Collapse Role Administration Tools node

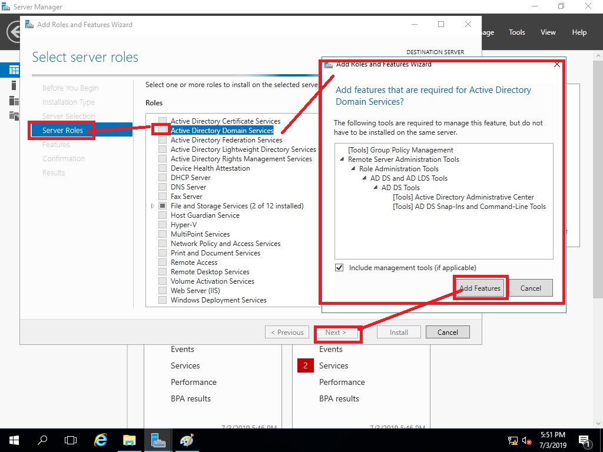353,169
